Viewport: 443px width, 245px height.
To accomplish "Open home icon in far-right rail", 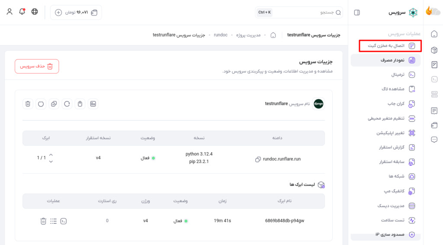I will click(434, 34).
